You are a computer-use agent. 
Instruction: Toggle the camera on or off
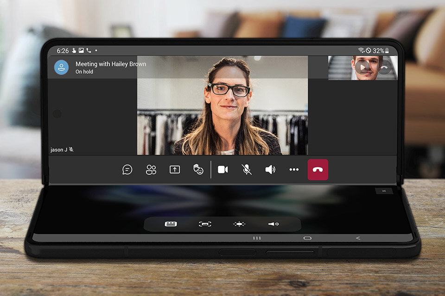223,170
